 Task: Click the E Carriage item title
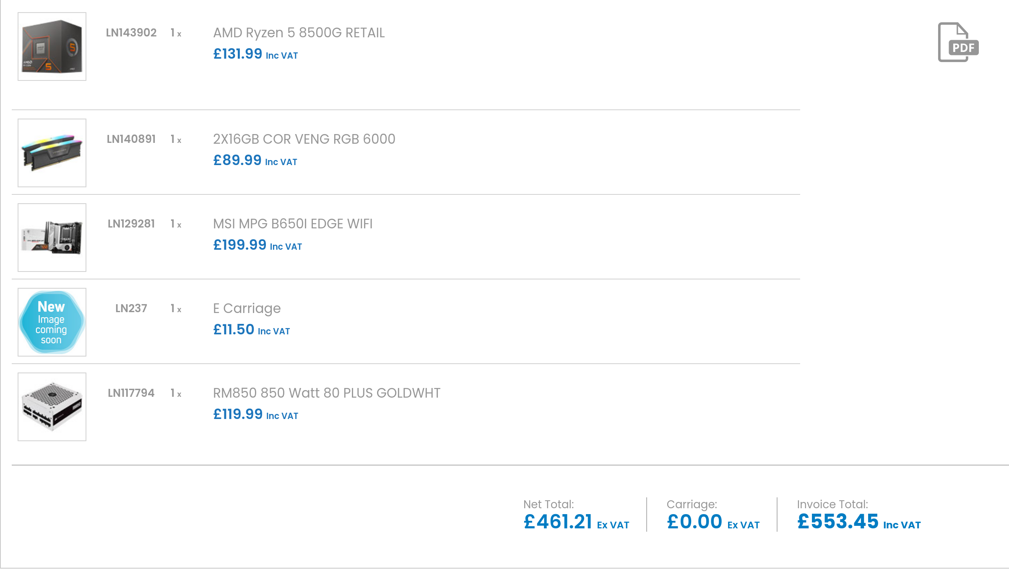[247, 308]
